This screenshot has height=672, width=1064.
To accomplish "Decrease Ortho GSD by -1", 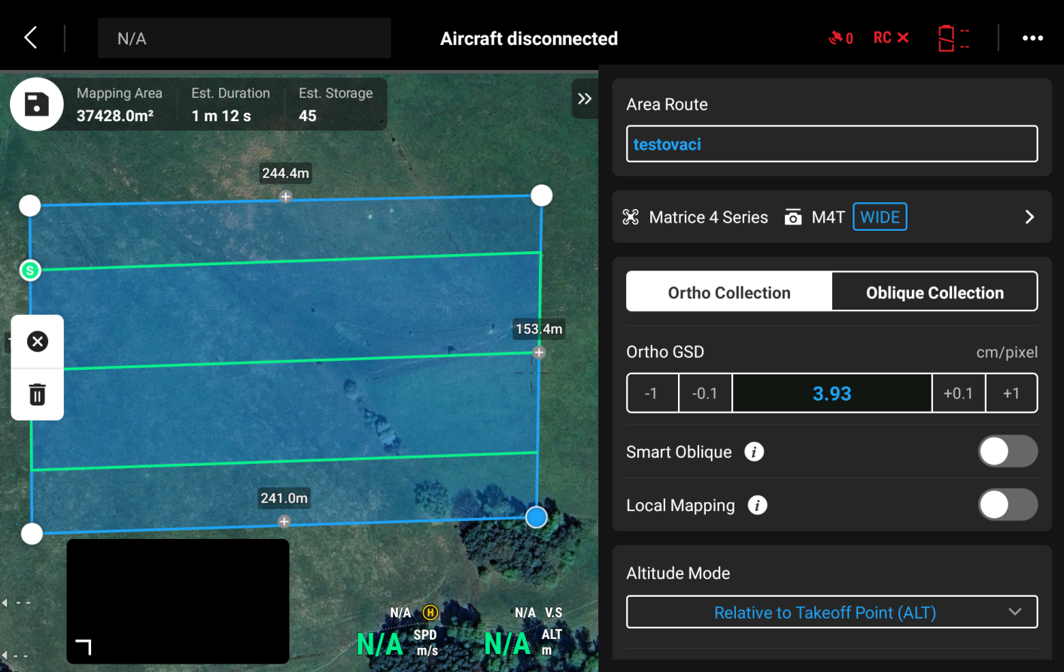I will click(x=652, y=393).
